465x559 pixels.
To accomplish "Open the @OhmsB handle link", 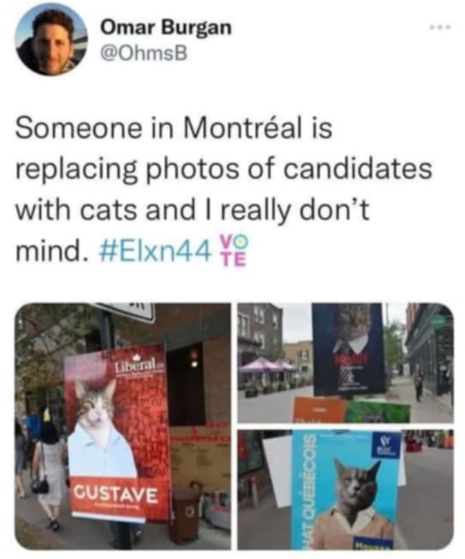I will pos(144,53).
